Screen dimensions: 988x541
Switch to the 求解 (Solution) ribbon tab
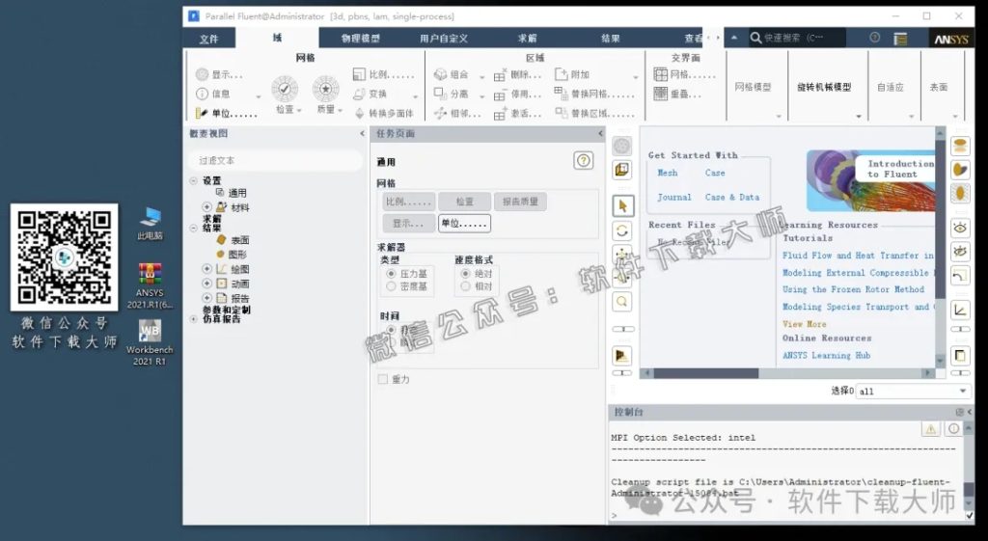[528, 39]
